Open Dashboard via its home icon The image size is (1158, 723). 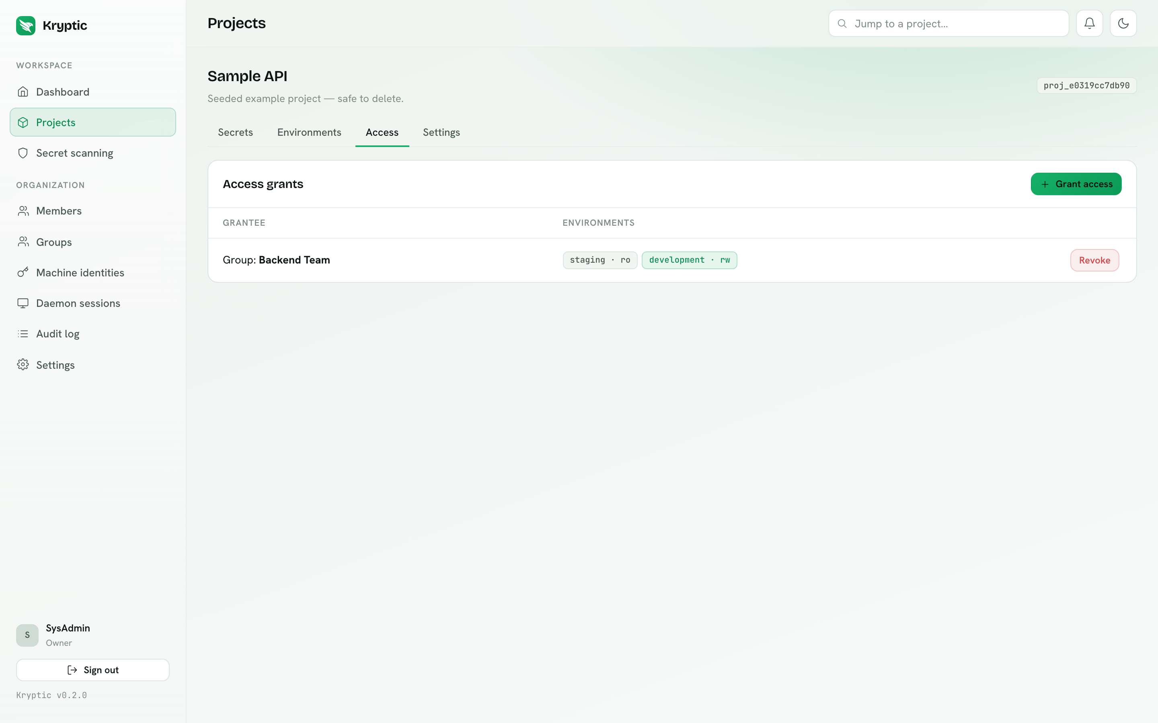[x=23, y=92]
